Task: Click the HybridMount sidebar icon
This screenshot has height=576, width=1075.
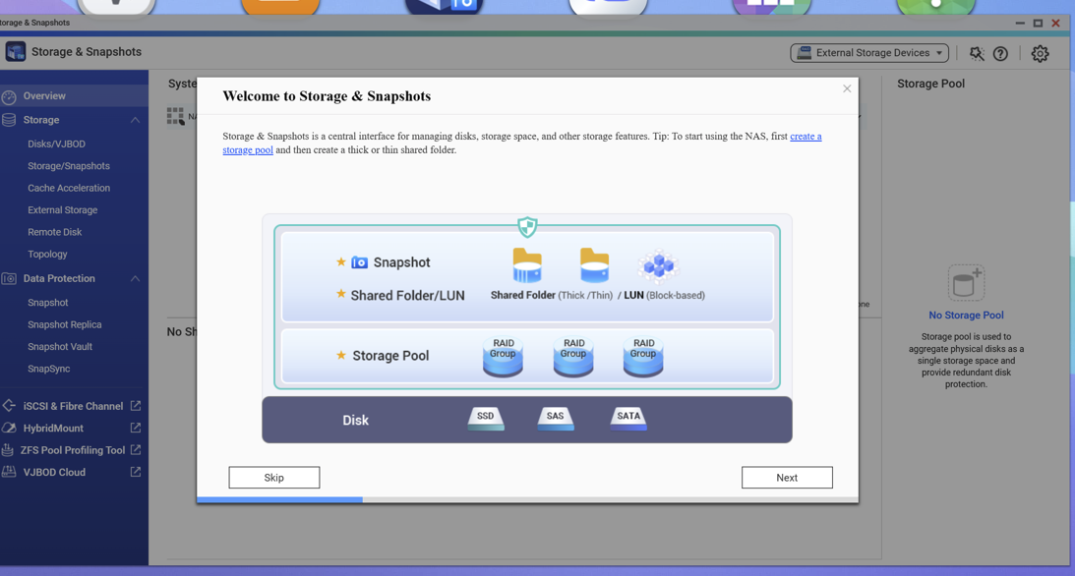Action: 9,428
